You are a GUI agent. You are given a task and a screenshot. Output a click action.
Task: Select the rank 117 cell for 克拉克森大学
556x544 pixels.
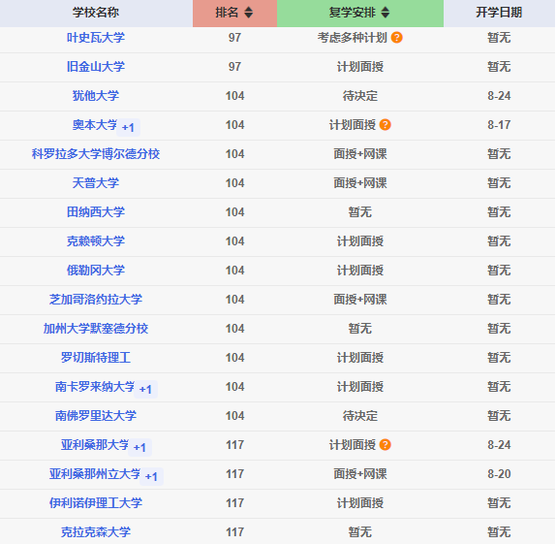234,532
